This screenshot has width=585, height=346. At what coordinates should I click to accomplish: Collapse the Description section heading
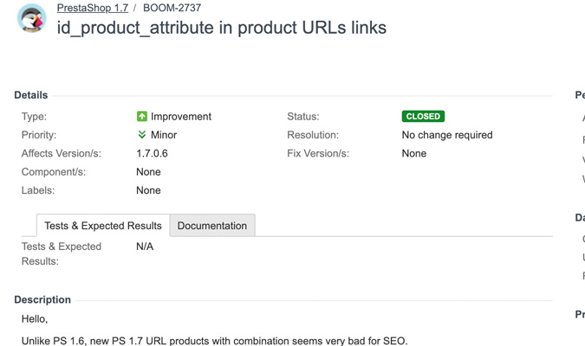(x=42, y=299)
